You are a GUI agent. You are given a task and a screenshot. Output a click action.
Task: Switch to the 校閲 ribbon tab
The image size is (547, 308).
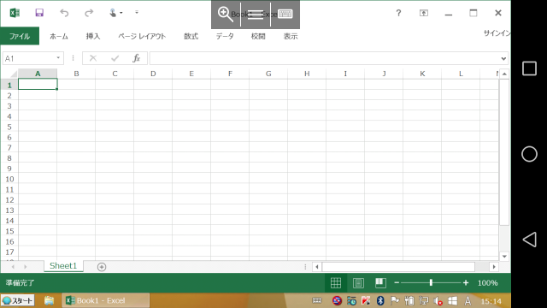[258, 36]
